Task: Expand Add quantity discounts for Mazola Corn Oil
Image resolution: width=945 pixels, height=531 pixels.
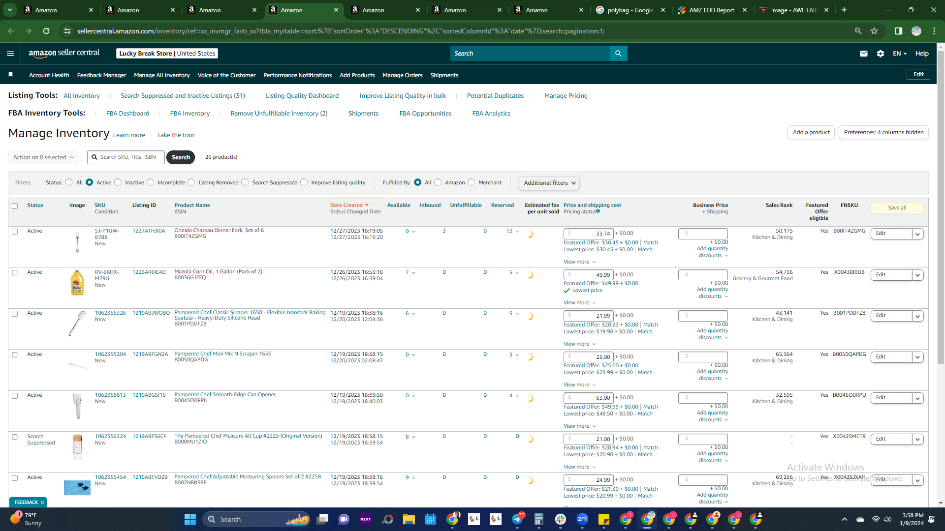Action: (x=713, y=293)
